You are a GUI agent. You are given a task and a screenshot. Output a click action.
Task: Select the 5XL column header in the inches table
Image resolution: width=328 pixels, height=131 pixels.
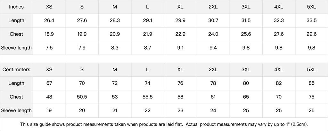tap(311, 7)
